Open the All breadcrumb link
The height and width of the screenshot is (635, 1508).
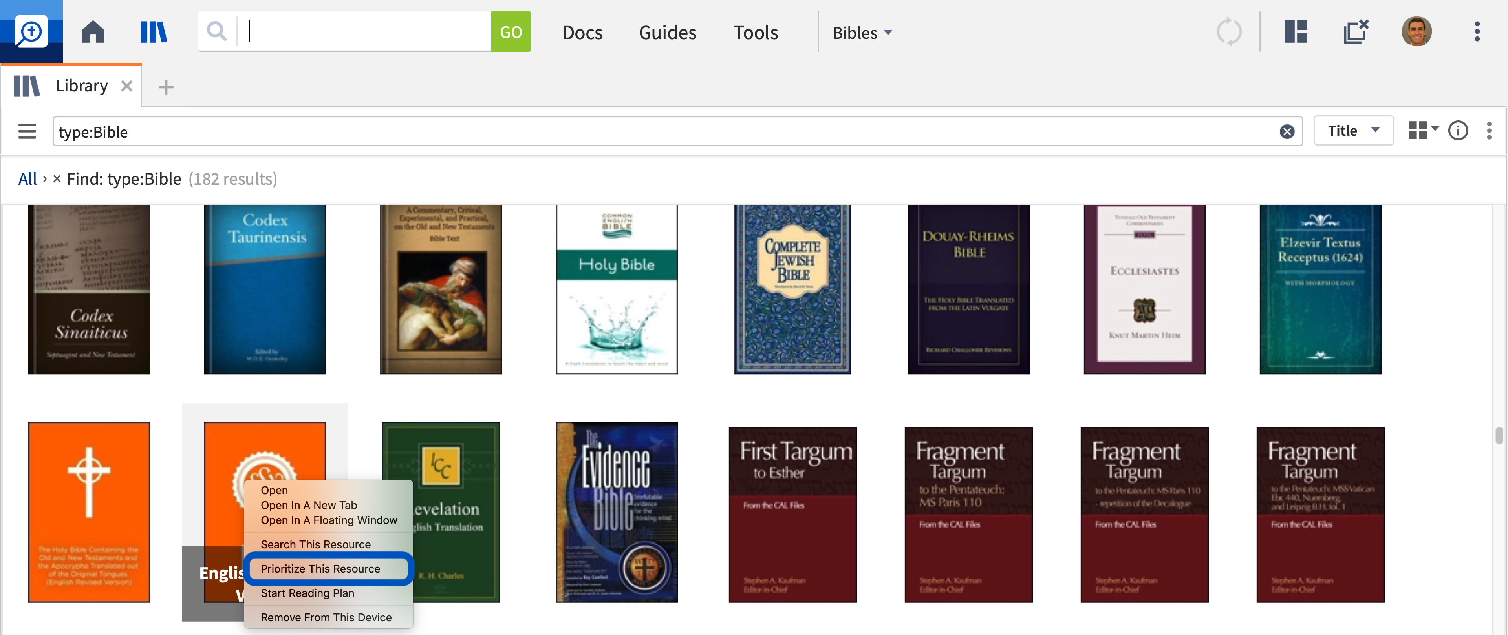click(27, 178)
